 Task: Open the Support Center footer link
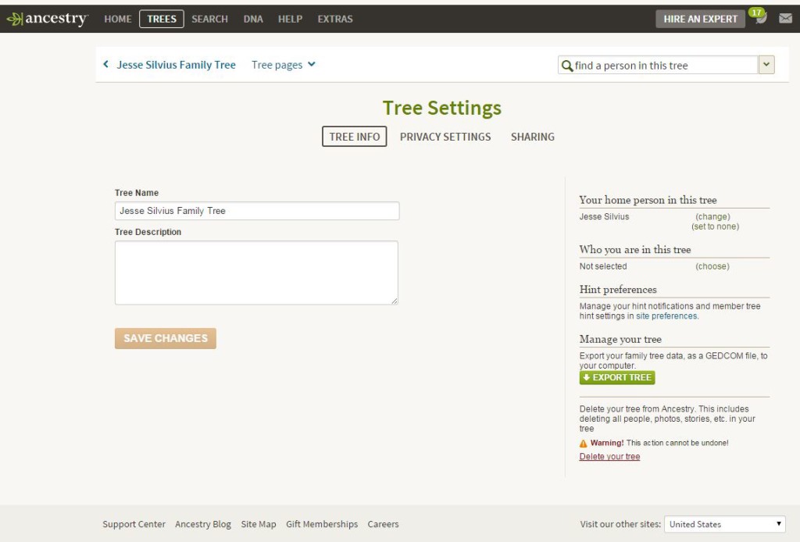click(134, 524)
